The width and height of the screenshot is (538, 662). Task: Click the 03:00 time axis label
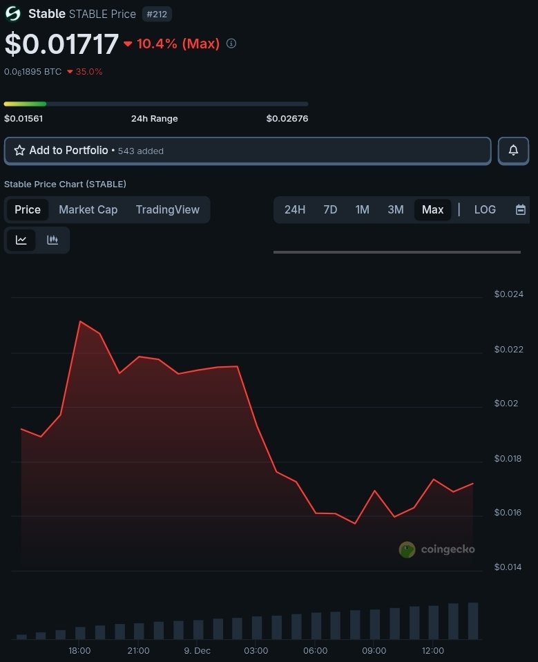point(256,651)
